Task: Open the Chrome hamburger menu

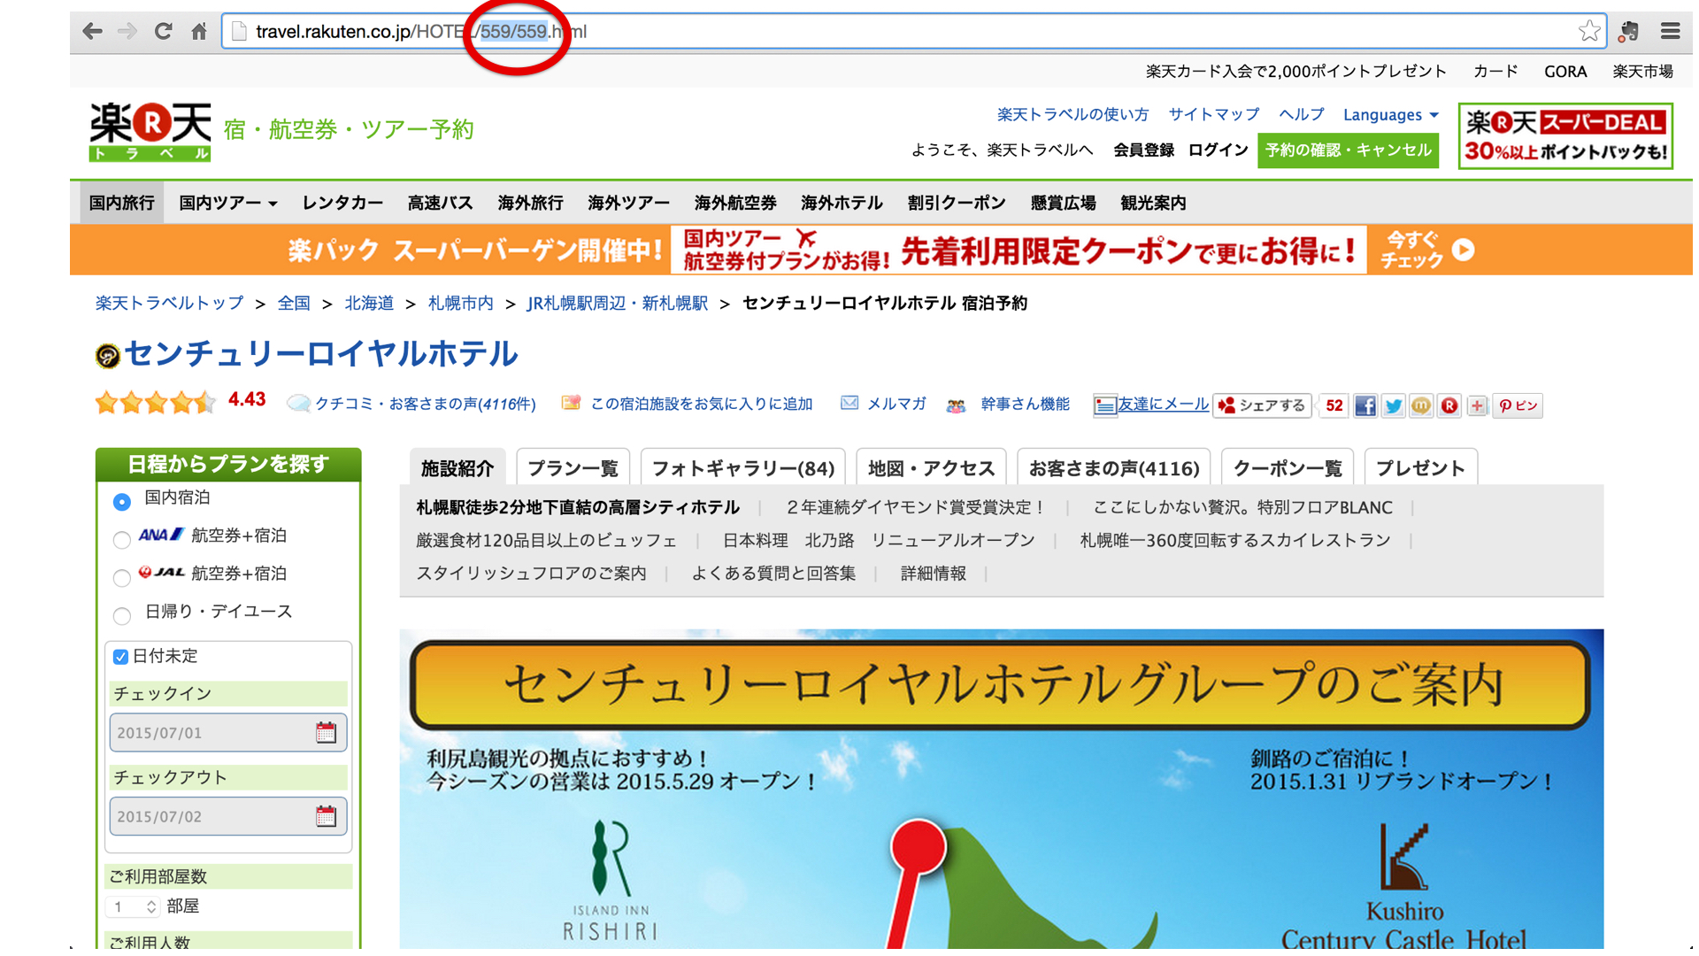Action: tap(1671, 31)
